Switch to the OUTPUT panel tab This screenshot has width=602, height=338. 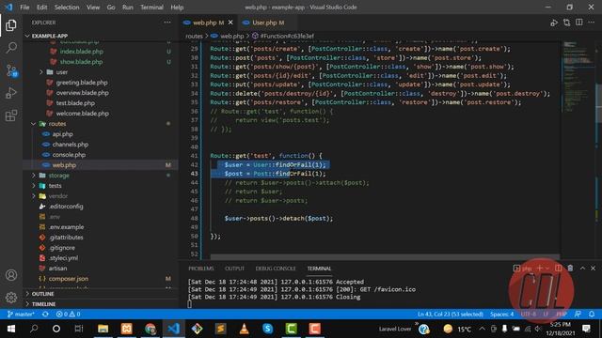pyautogui.click(x=234, y=269)
